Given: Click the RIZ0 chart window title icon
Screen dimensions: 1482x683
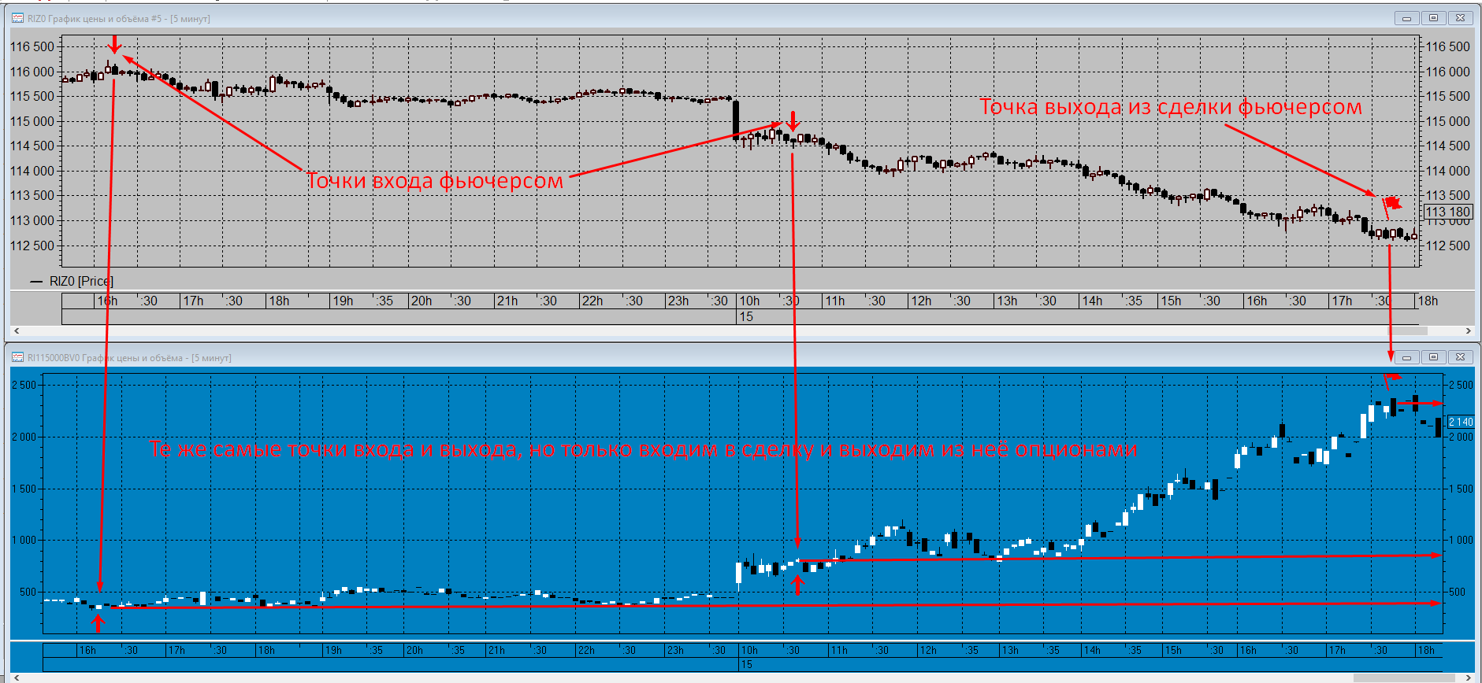Looking at the screenshot, I should (17, 18).
